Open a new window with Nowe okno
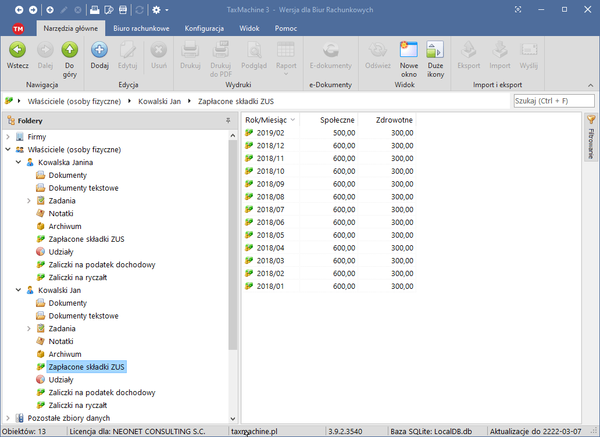 pyautogui.click(x=409, y=51)
